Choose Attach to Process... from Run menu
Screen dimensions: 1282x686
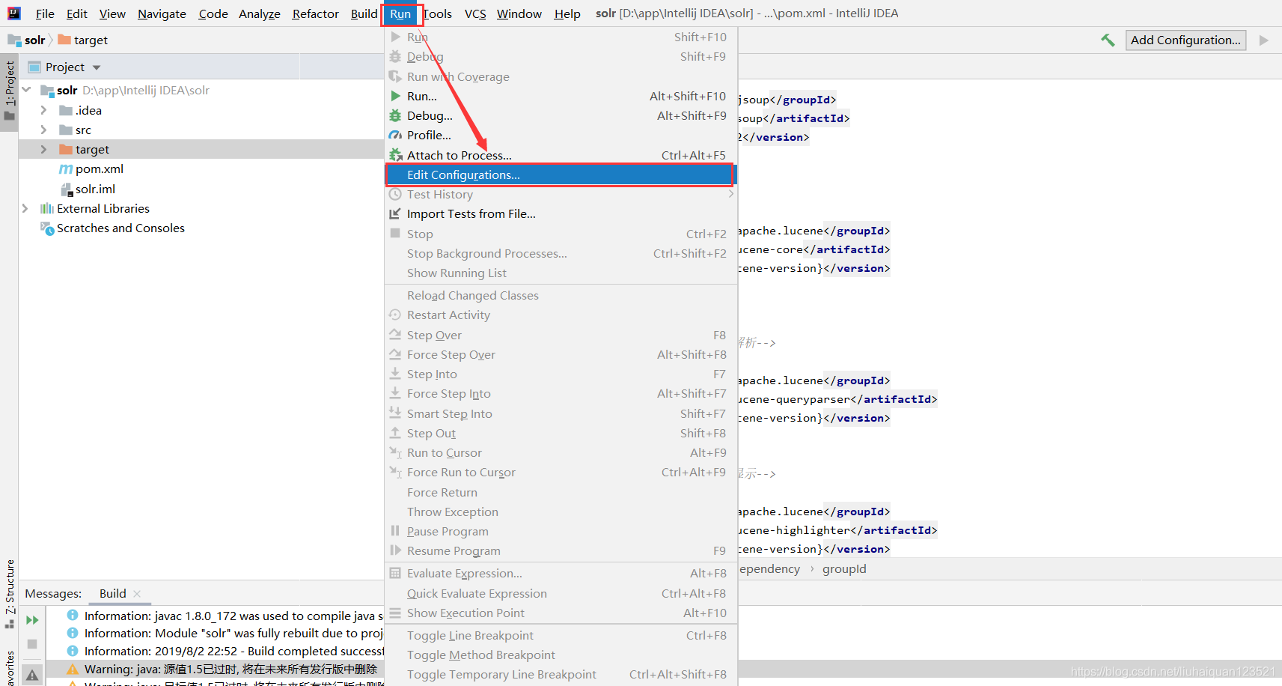(561, 155)
